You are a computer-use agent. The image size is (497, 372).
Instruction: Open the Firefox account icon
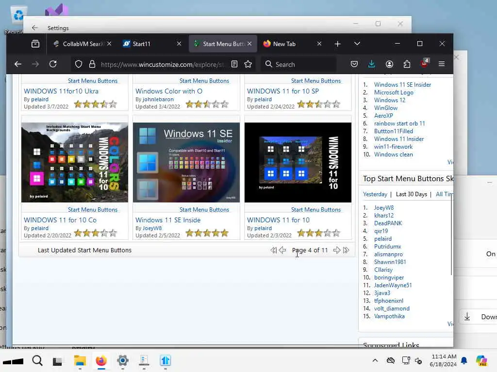(389, 64)
